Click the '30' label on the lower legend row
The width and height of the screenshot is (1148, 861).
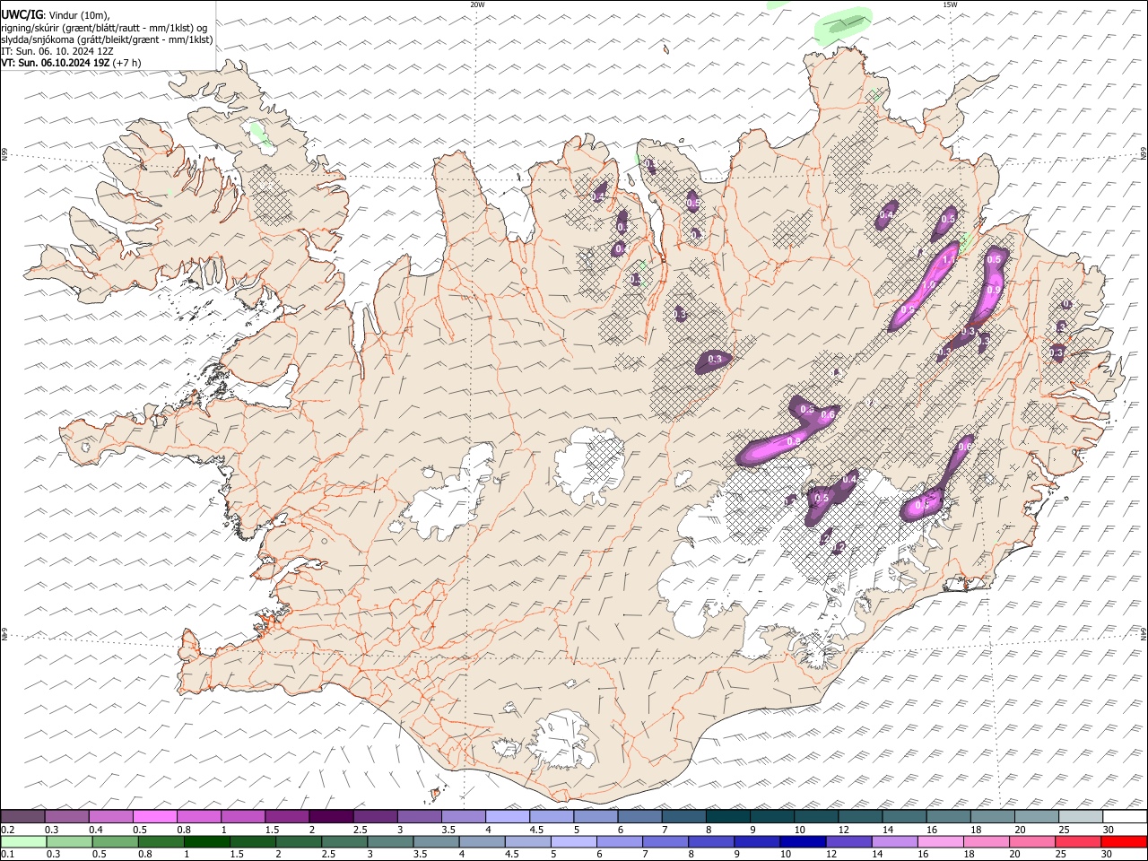pos(1108,854)
